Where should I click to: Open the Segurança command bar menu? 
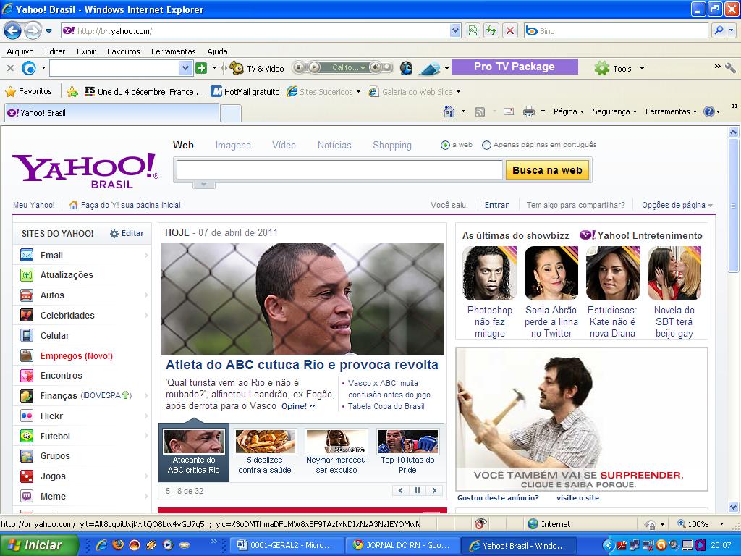point(614,112)
